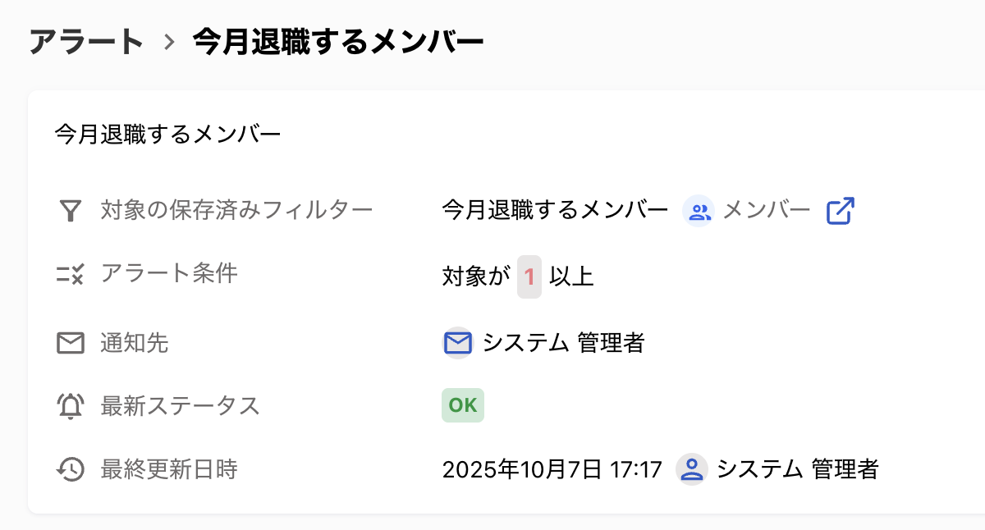This screenshot has height=530, width=985.
Task: Click the threshold value 1 badge
Action: coord(529,276)
